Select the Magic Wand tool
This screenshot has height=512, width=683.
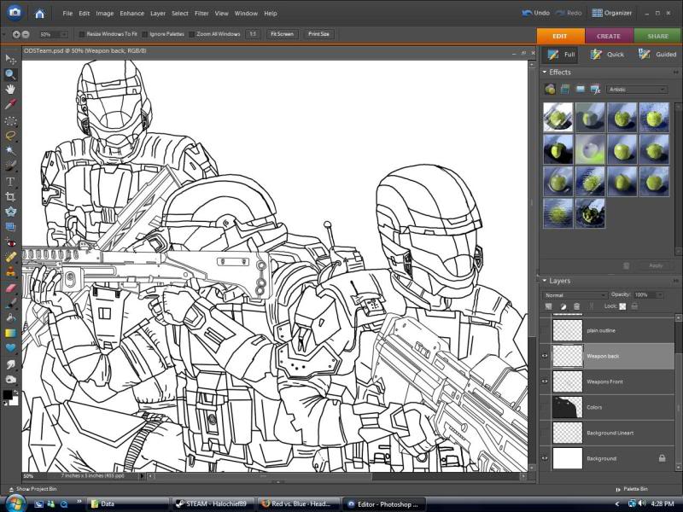[10, 151]
